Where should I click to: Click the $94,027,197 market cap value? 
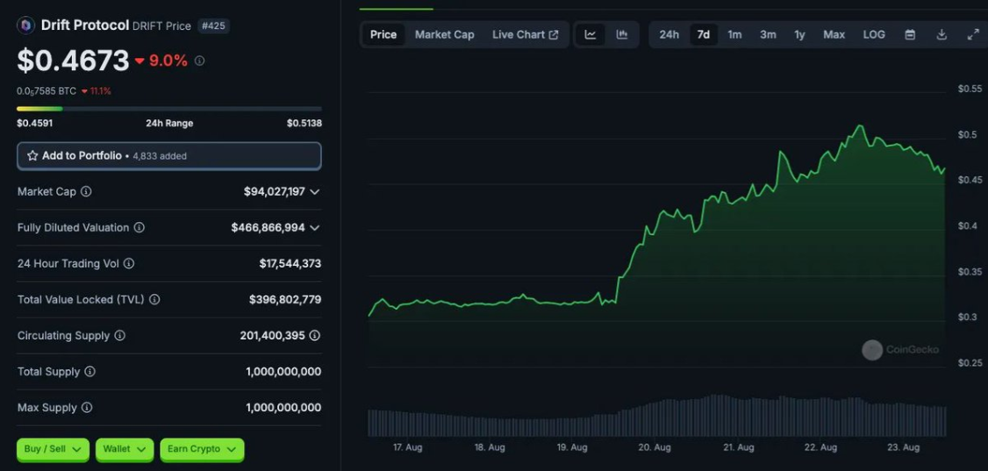pyautogui.click(x=274, y=191)
